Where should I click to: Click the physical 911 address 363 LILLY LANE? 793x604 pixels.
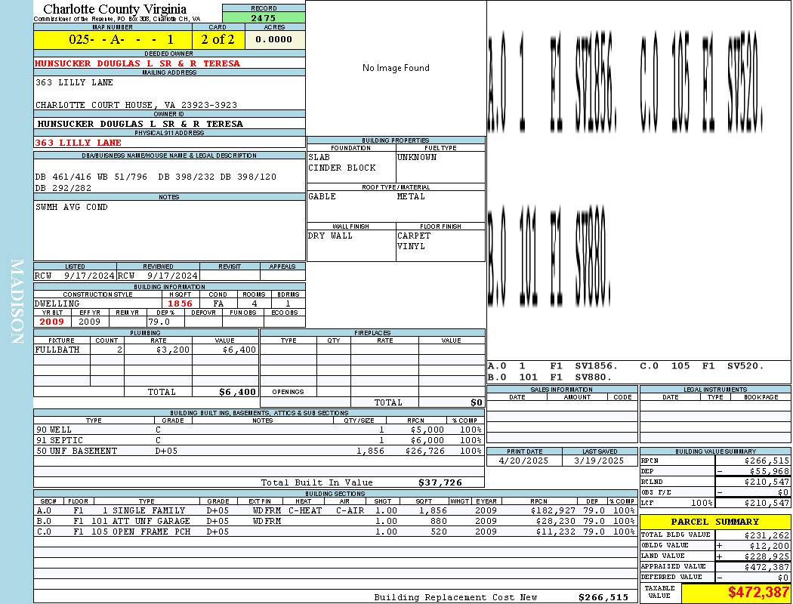click(x=79, y=143)
